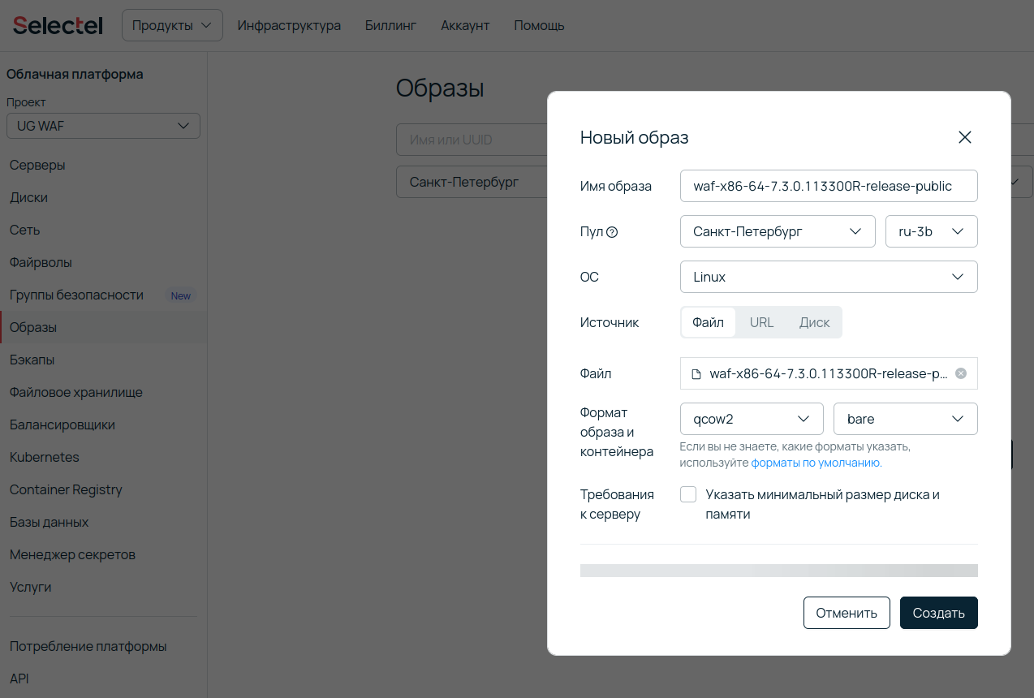Select Бэкапы in the sidebar
Viewport: 1034px width, 698px height.
pos(30,360)
